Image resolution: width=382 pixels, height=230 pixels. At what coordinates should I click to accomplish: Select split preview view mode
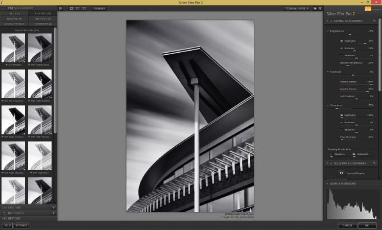[x=78, y=8]
